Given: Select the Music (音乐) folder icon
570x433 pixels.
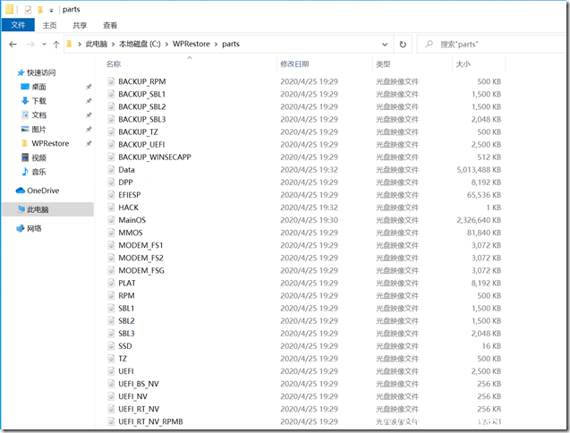Looking at the screenshot, I should pos(25,172).
